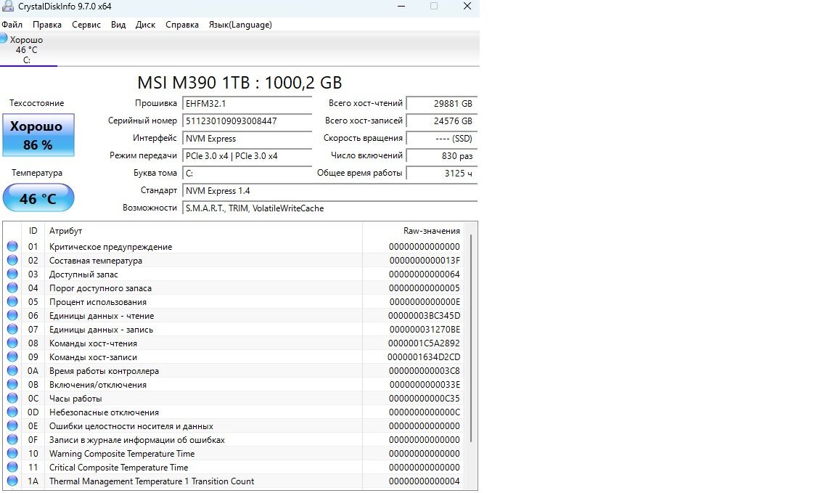Click status orb for 09 Команды хост-записи

coord(12,357)
